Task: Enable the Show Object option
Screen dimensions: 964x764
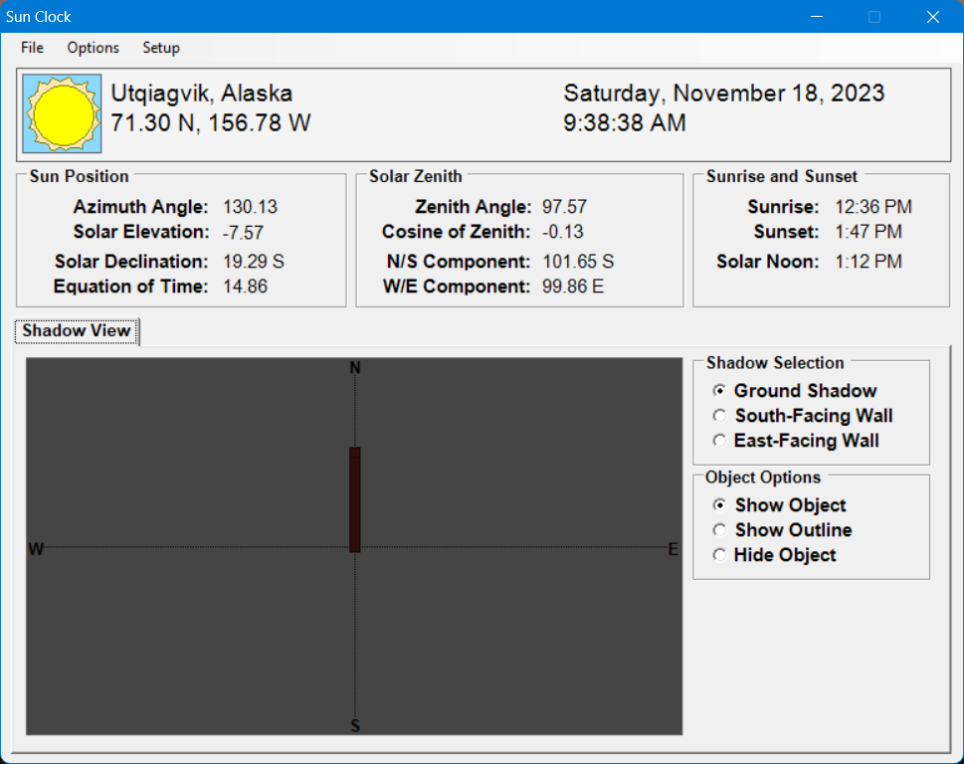Action: 720,505
